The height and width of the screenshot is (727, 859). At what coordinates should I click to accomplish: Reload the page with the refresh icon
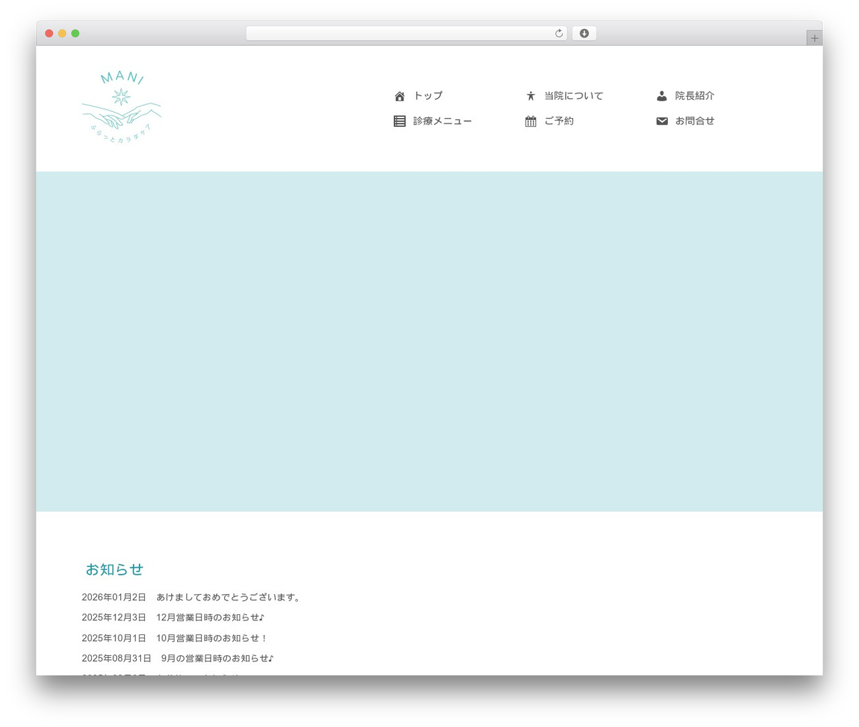pyautogui.click(x=558, y=34)
